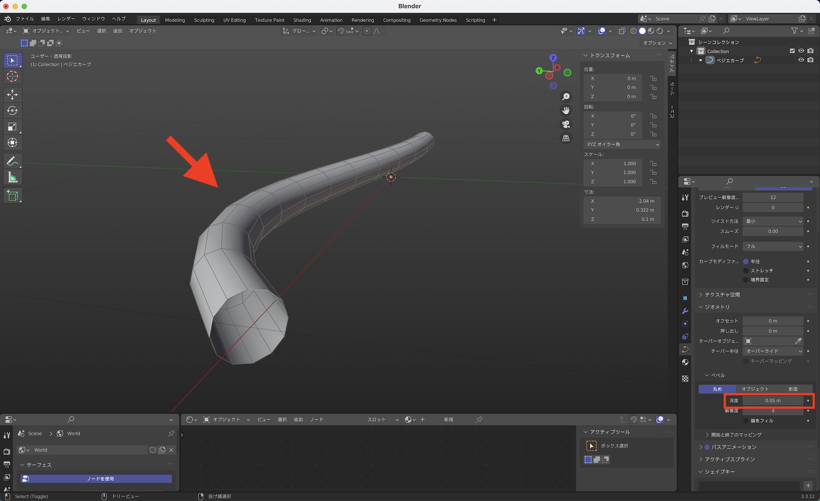Select the Rotate tool
This screenshot has height=501, width=820.
point(12,111)
